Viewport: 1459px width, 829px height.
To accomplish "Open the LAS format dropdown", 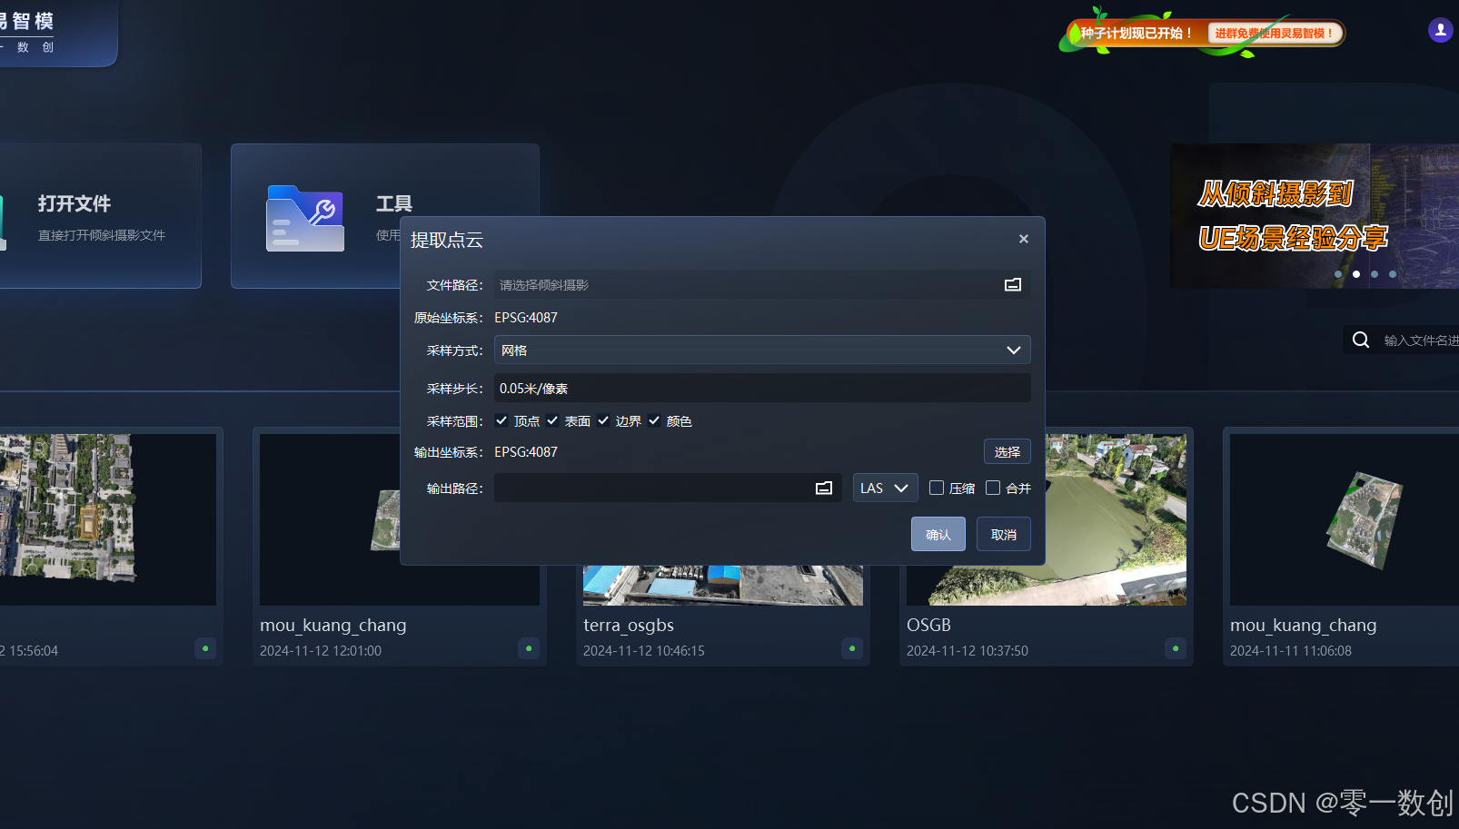I will [x=885, y=489].
